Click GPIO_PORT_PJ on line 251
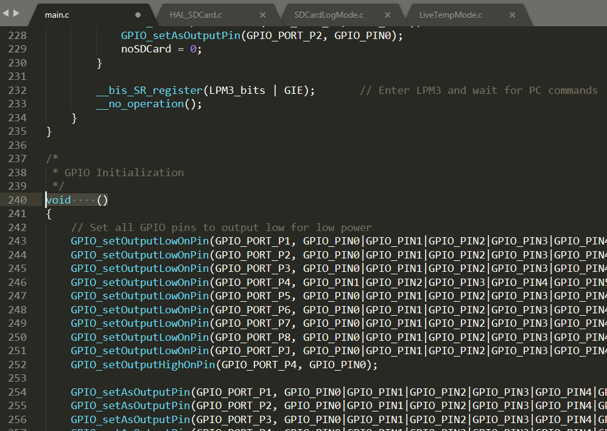The height and width of the screenshot is (431, 607). [x=253, y=351]
